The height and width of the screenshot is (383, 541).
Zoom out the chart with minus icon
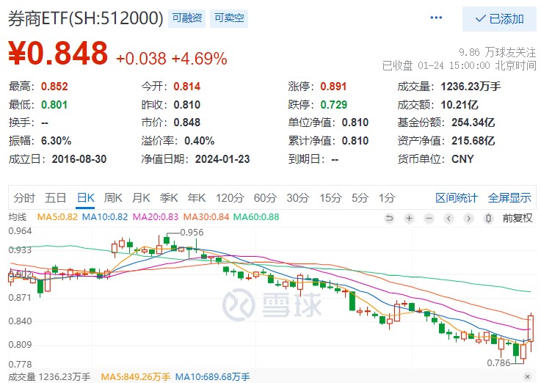pos(429,218)
